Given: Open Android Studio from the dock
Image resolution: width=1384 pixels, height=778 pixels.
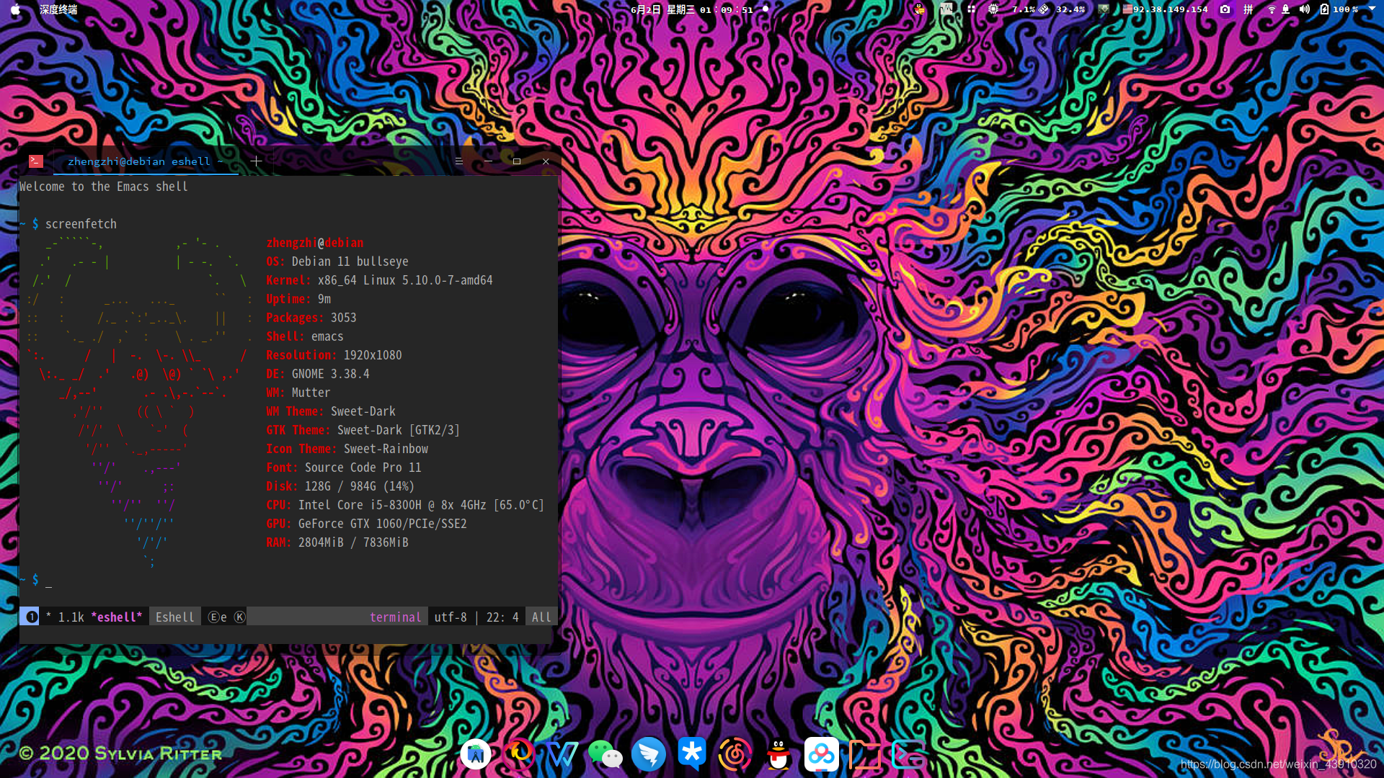Looking at the screenshot, I should pos(476,754).
